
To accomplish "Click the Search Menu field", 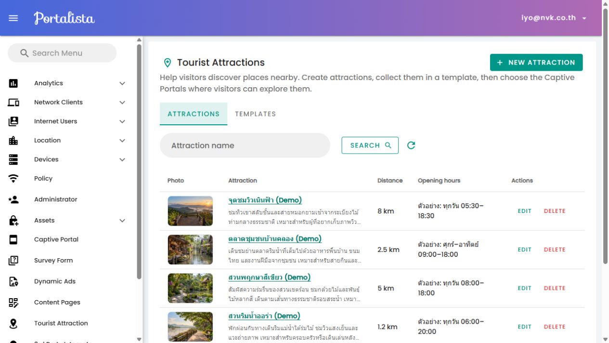I will tap(62, 53).
